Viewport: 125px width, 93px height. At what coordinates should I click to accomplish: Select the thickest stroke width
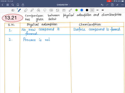coord(103,10)
